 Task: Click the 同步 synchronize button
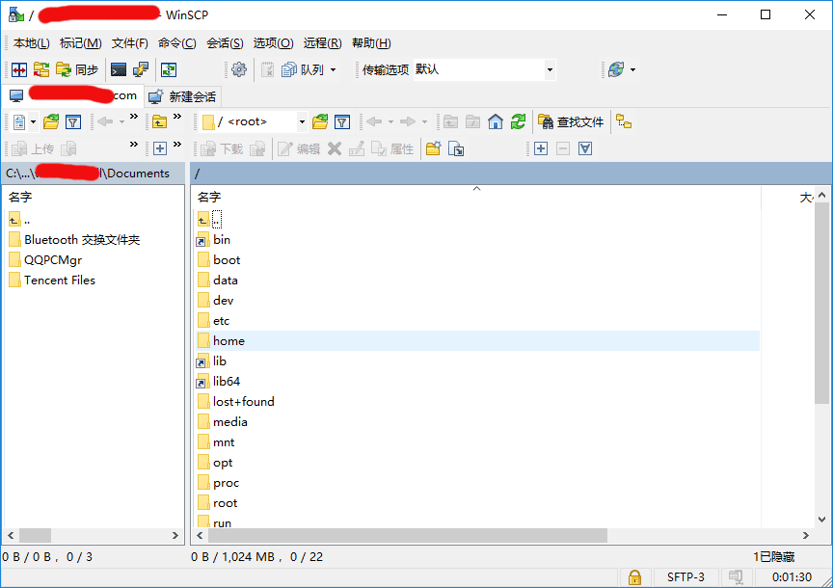[x=77, y=69]
